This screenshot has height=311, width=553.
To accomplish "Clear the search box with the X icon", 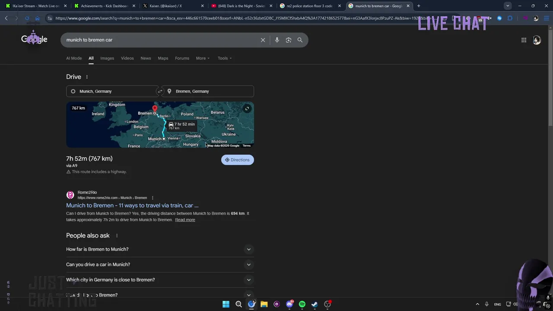I will coord(263,40).
